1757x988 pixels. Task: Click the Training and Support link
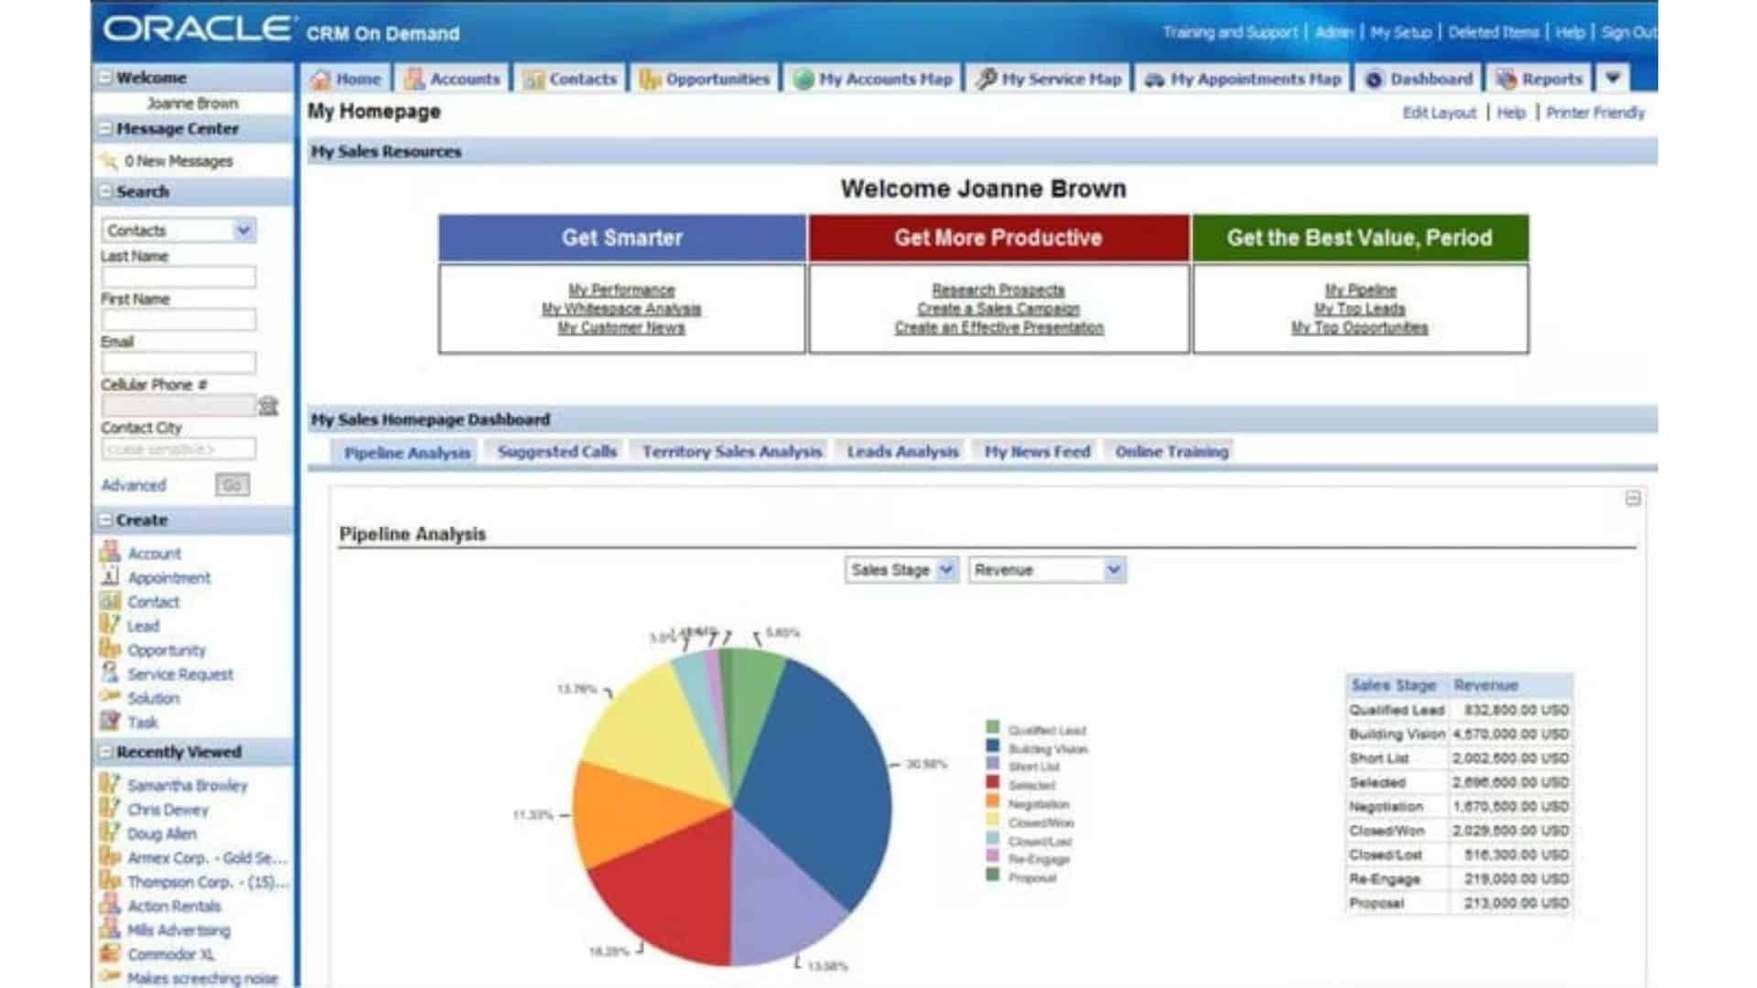pos(1230,33)
